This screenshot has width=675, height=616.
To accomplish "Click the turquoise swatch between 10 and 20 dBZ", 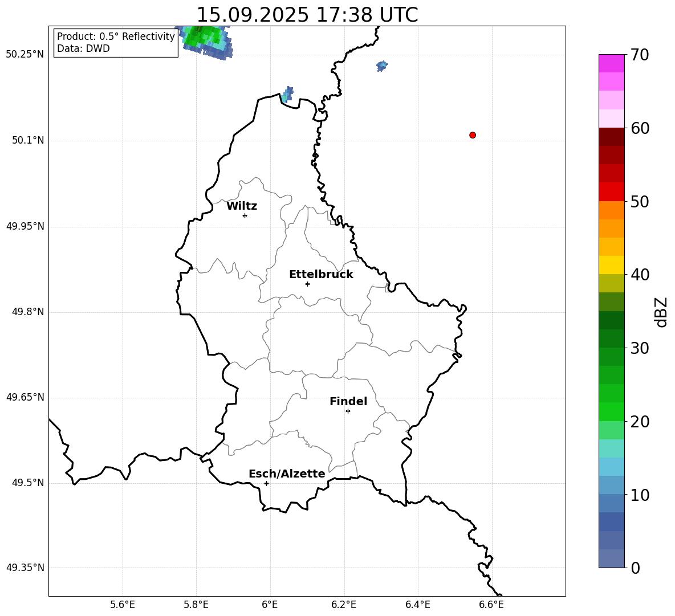I will point(611,448).
